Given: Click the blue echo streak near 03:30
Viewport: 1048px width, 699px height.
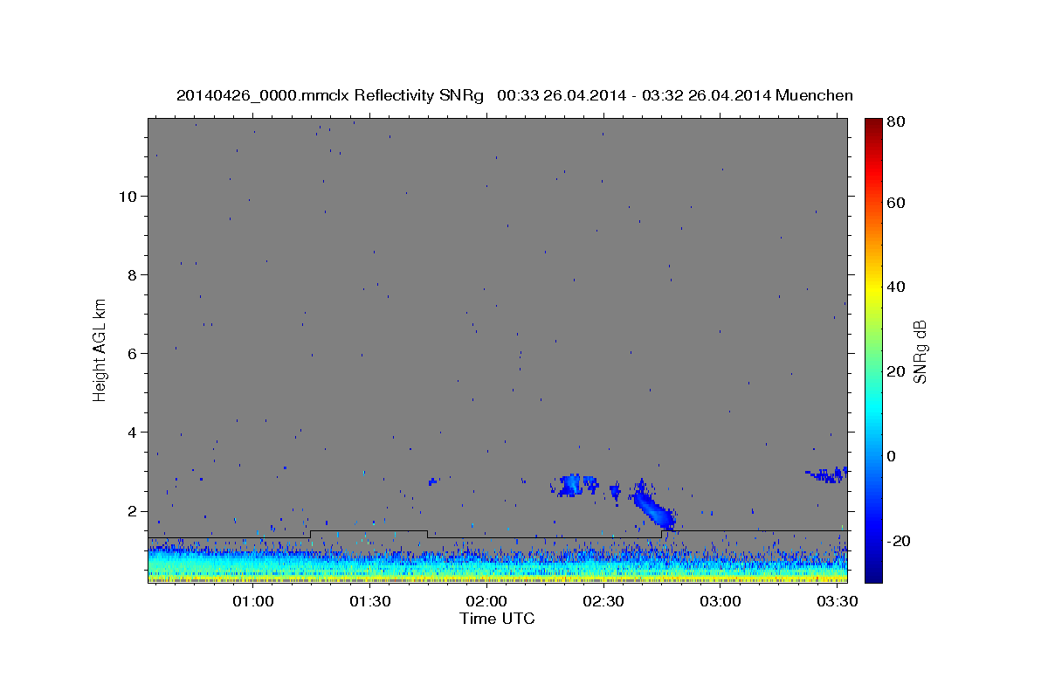Looking at the screenshot, I should pos(827,474).
